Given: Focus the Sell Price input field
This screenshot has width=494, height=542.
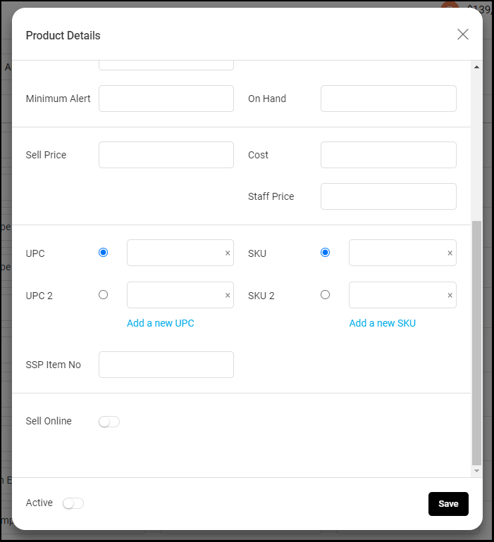Looking at the screenshot, I should pos(166,155).
